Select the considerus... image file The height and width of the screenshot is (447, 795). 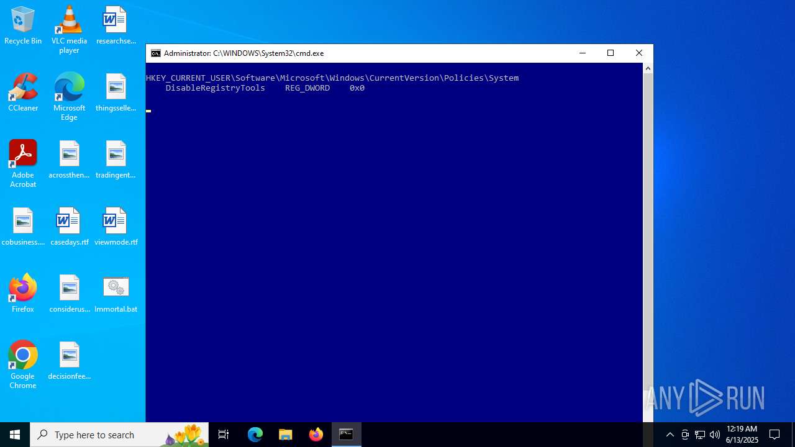pos(69,294)
